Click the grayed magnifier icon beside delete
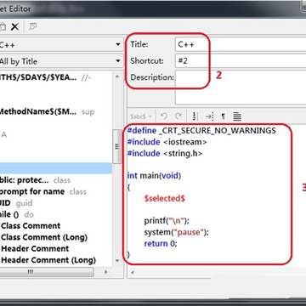This screenshot has width=306, height=306. click(33, 27)
